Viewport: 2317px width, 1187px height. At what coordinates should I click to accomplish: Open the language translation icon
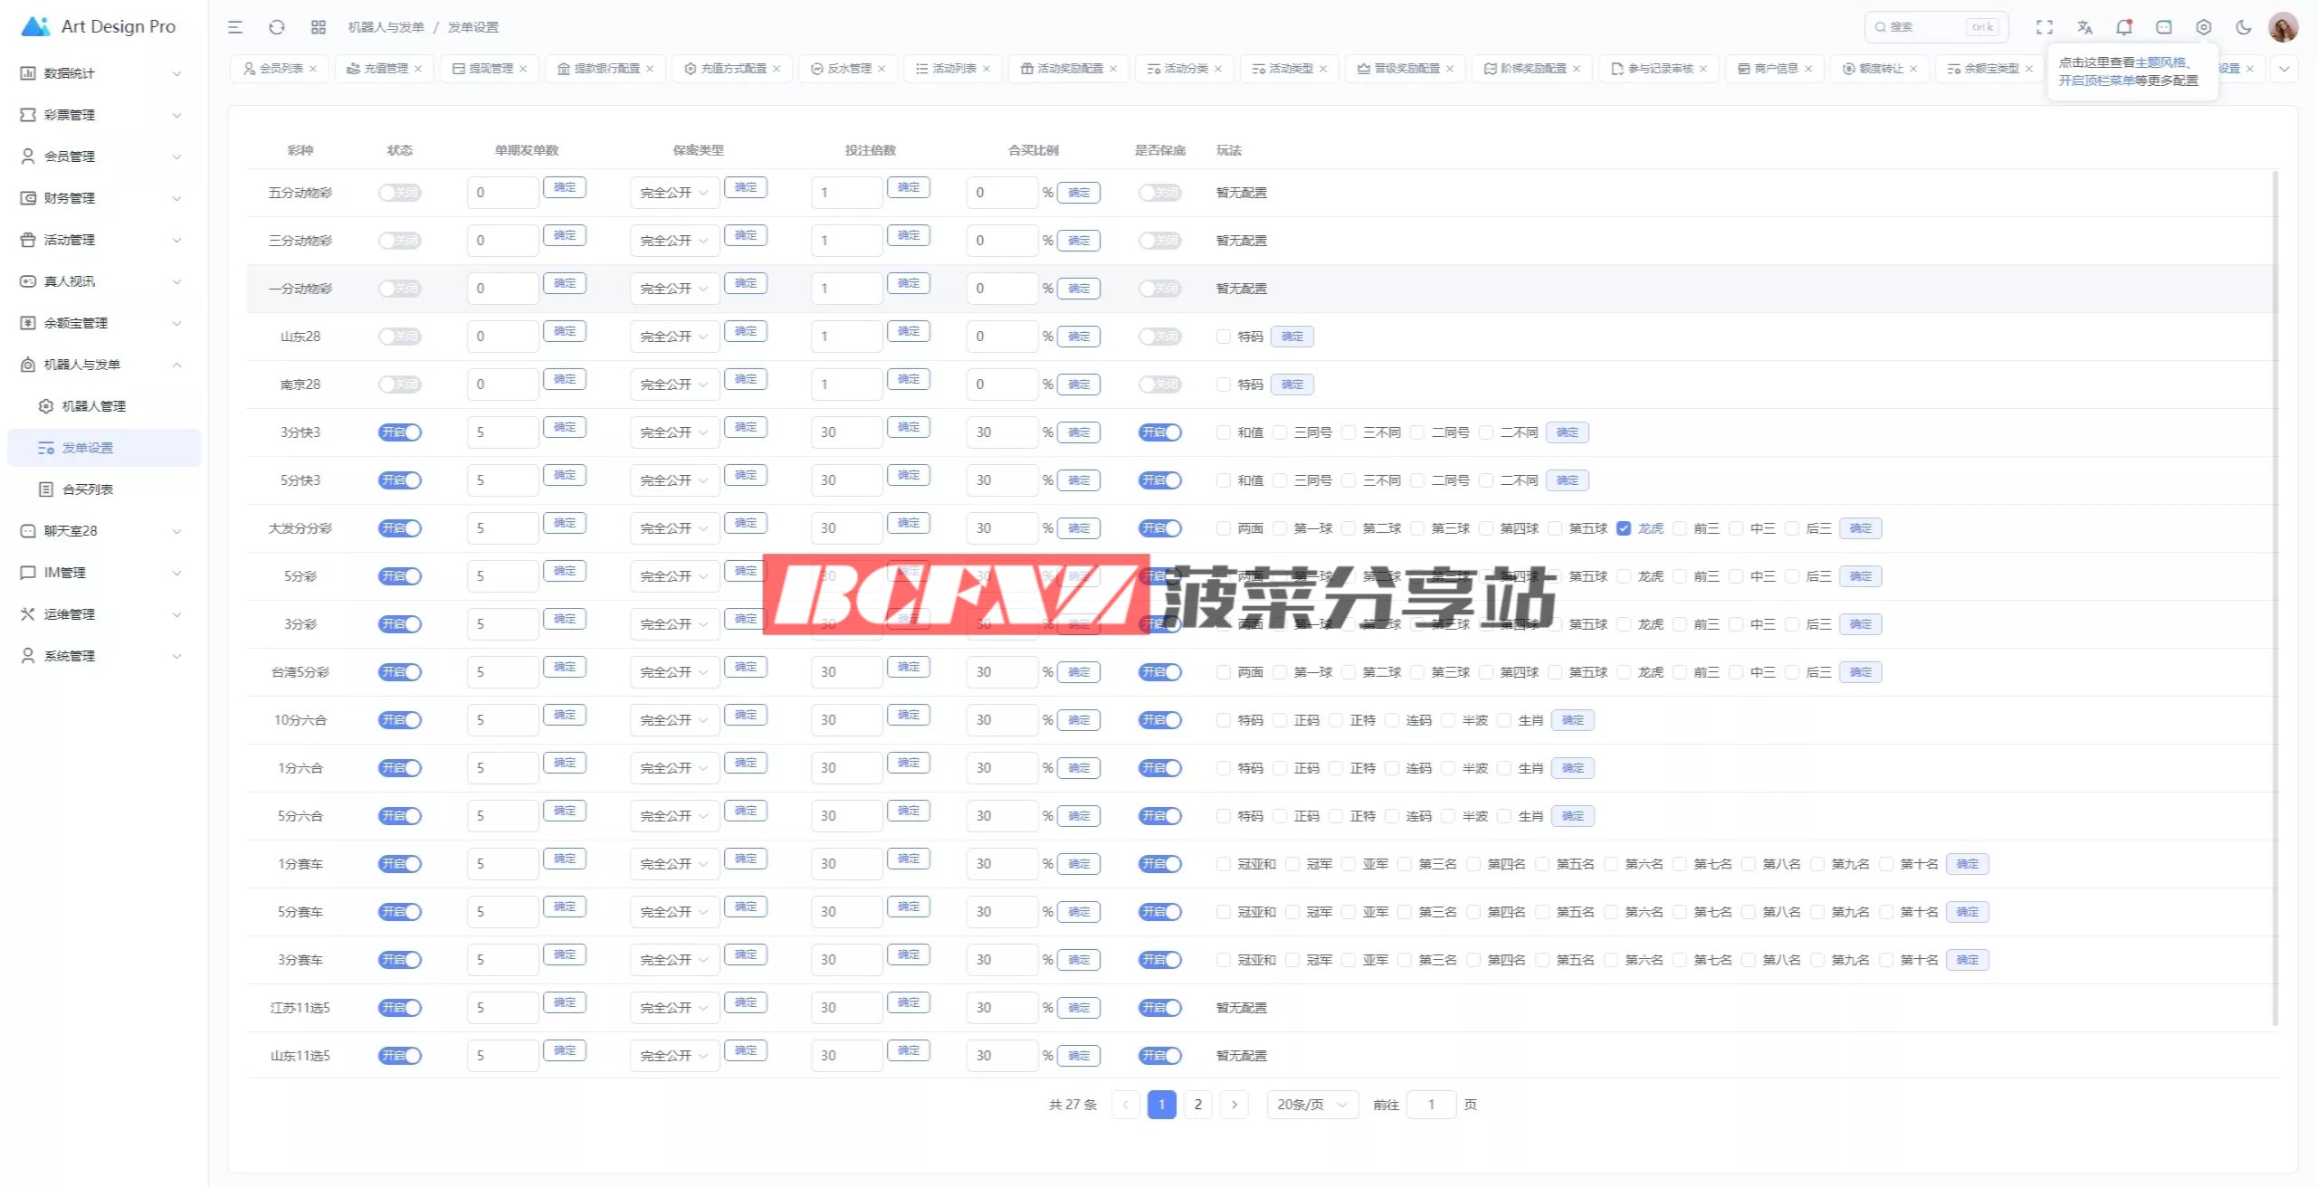pyautogui.click(x=2084, y=27)
